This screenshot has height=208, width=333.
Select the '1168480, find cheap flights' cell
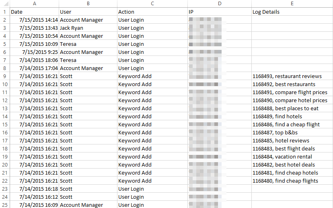[x=285, y=181]
